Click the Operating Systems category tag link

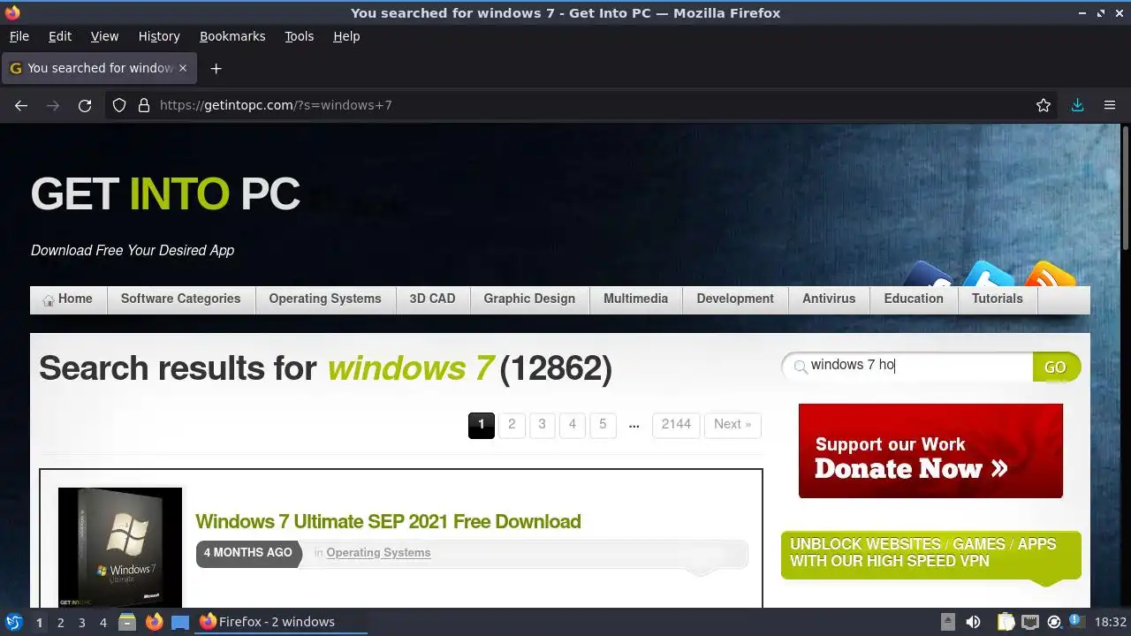click(378, 553)
